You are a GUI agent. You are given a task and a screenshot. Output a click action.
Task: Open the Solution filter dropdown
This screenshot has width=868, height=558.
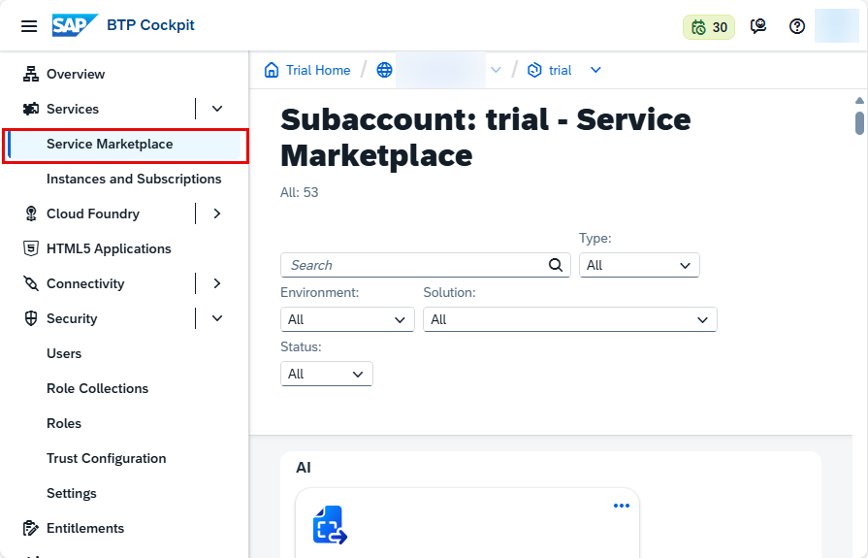pos(569,319)
